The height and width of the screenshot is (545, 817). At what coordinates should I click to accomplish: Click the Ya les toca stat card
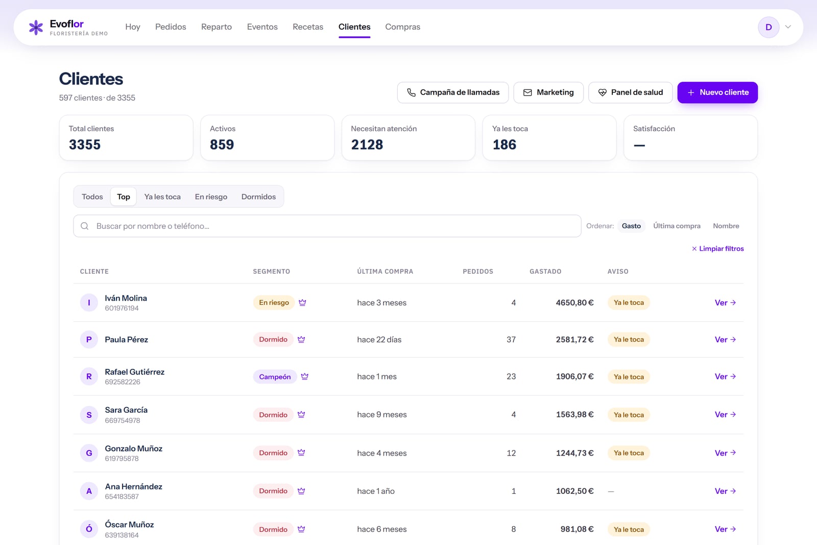click(549, 137)
